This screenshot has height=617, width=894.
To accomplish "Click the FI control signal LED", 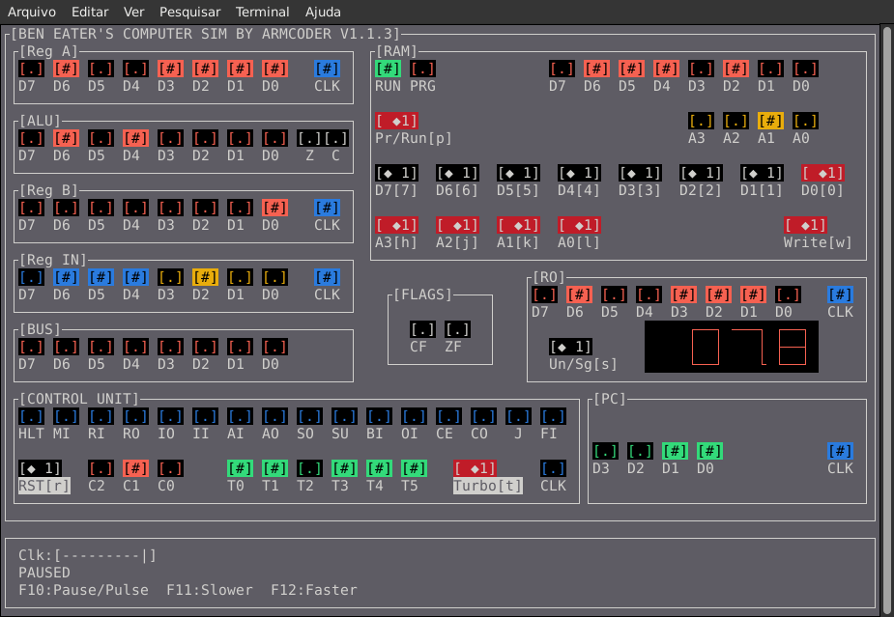I will tap(553, 416).
